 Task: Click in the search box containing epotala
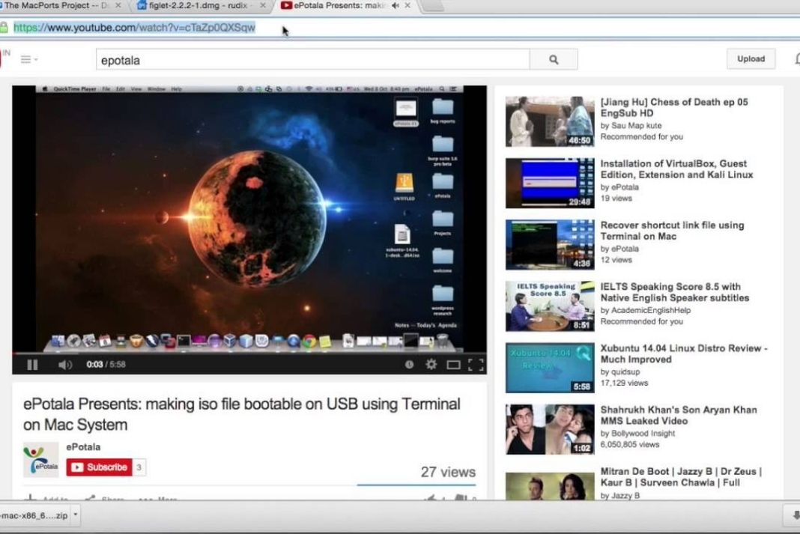click(x=313, y=60)
